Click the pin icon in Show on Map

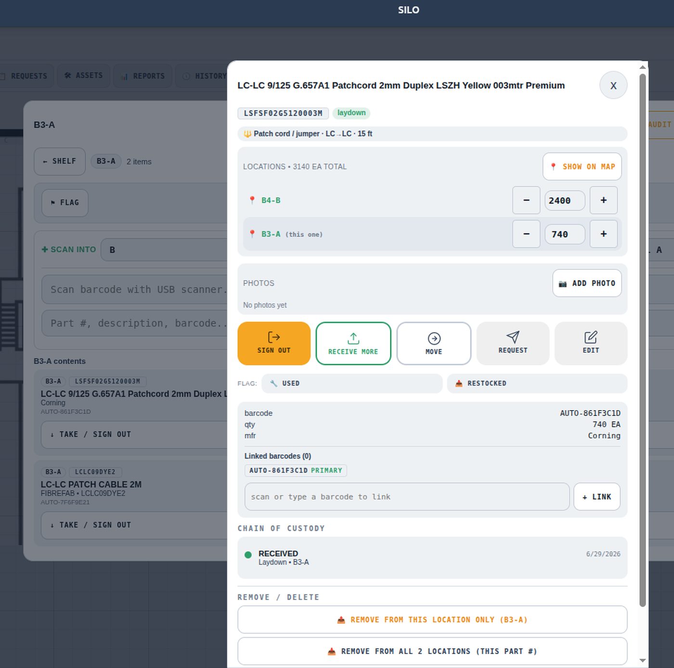[x=553, y=167]
